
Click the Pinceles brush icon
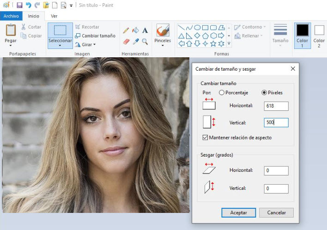(x=163, y=30)
